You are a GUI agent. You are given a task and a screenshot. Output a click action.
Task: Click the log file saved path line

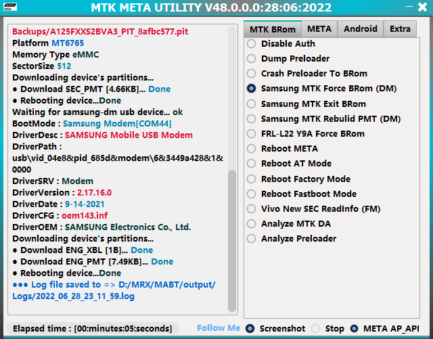coord(114,290)
